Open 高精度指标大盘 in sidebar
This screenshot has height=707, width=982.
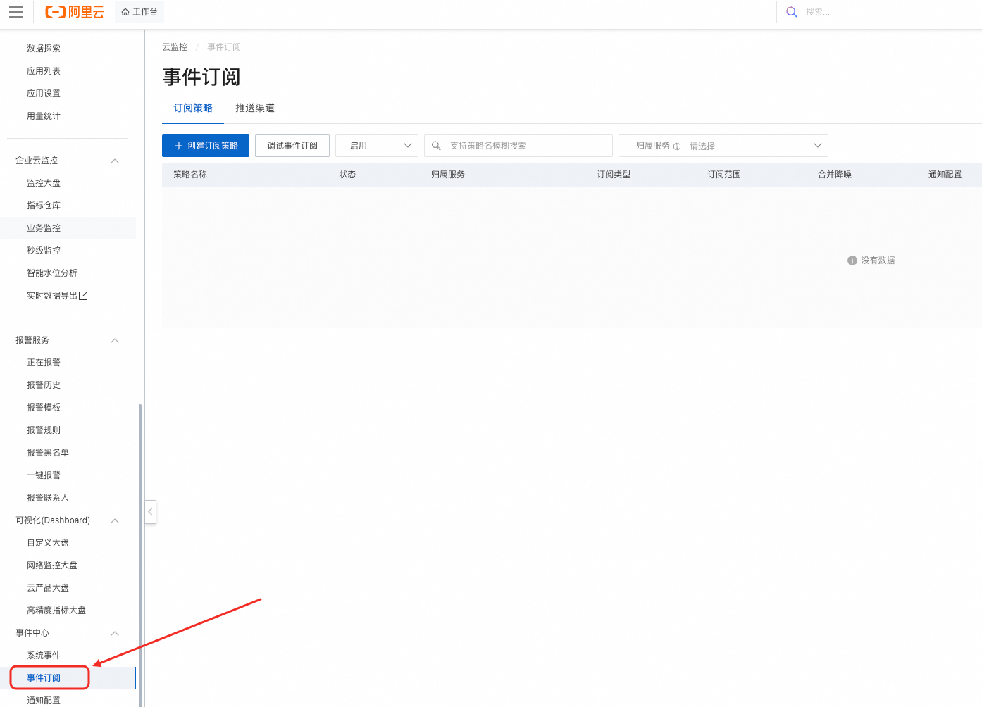coord(56,611)
